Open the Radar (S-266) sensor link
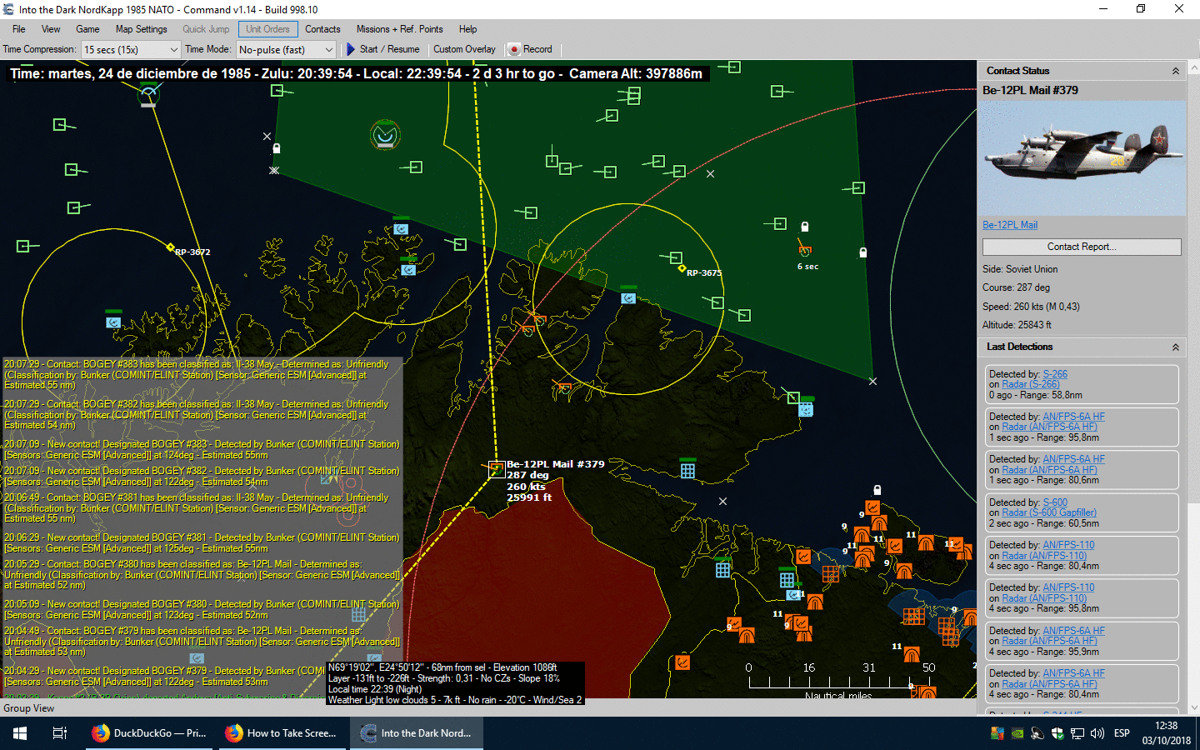This screenshot has width=1200, height=750. pos(1030,384)
